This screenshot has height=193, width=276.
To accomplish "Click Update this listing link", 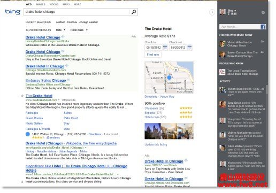I will click(x=156, y=144).
